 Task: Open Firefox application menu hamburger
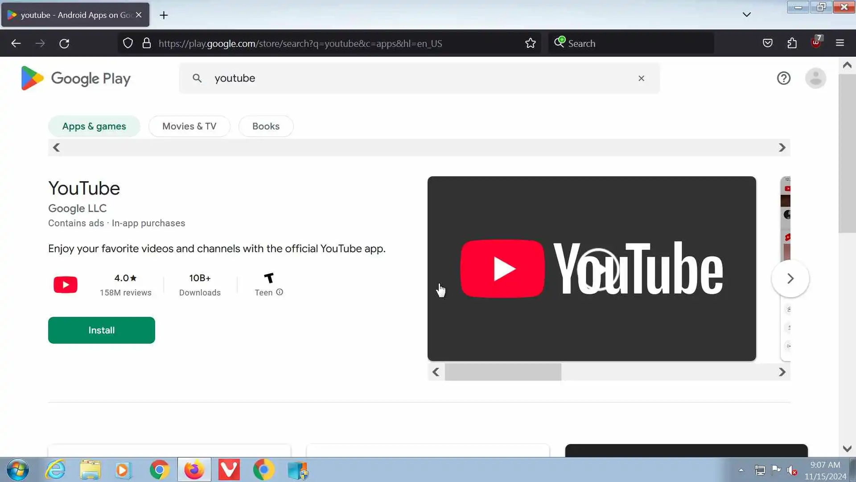pyautogui.click(x=840, y=43)
